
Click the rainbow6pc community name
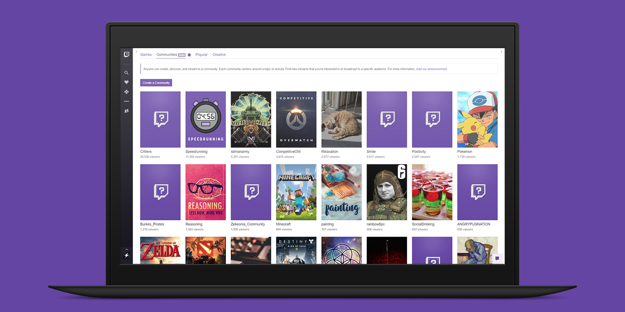[x=376, y=224]
